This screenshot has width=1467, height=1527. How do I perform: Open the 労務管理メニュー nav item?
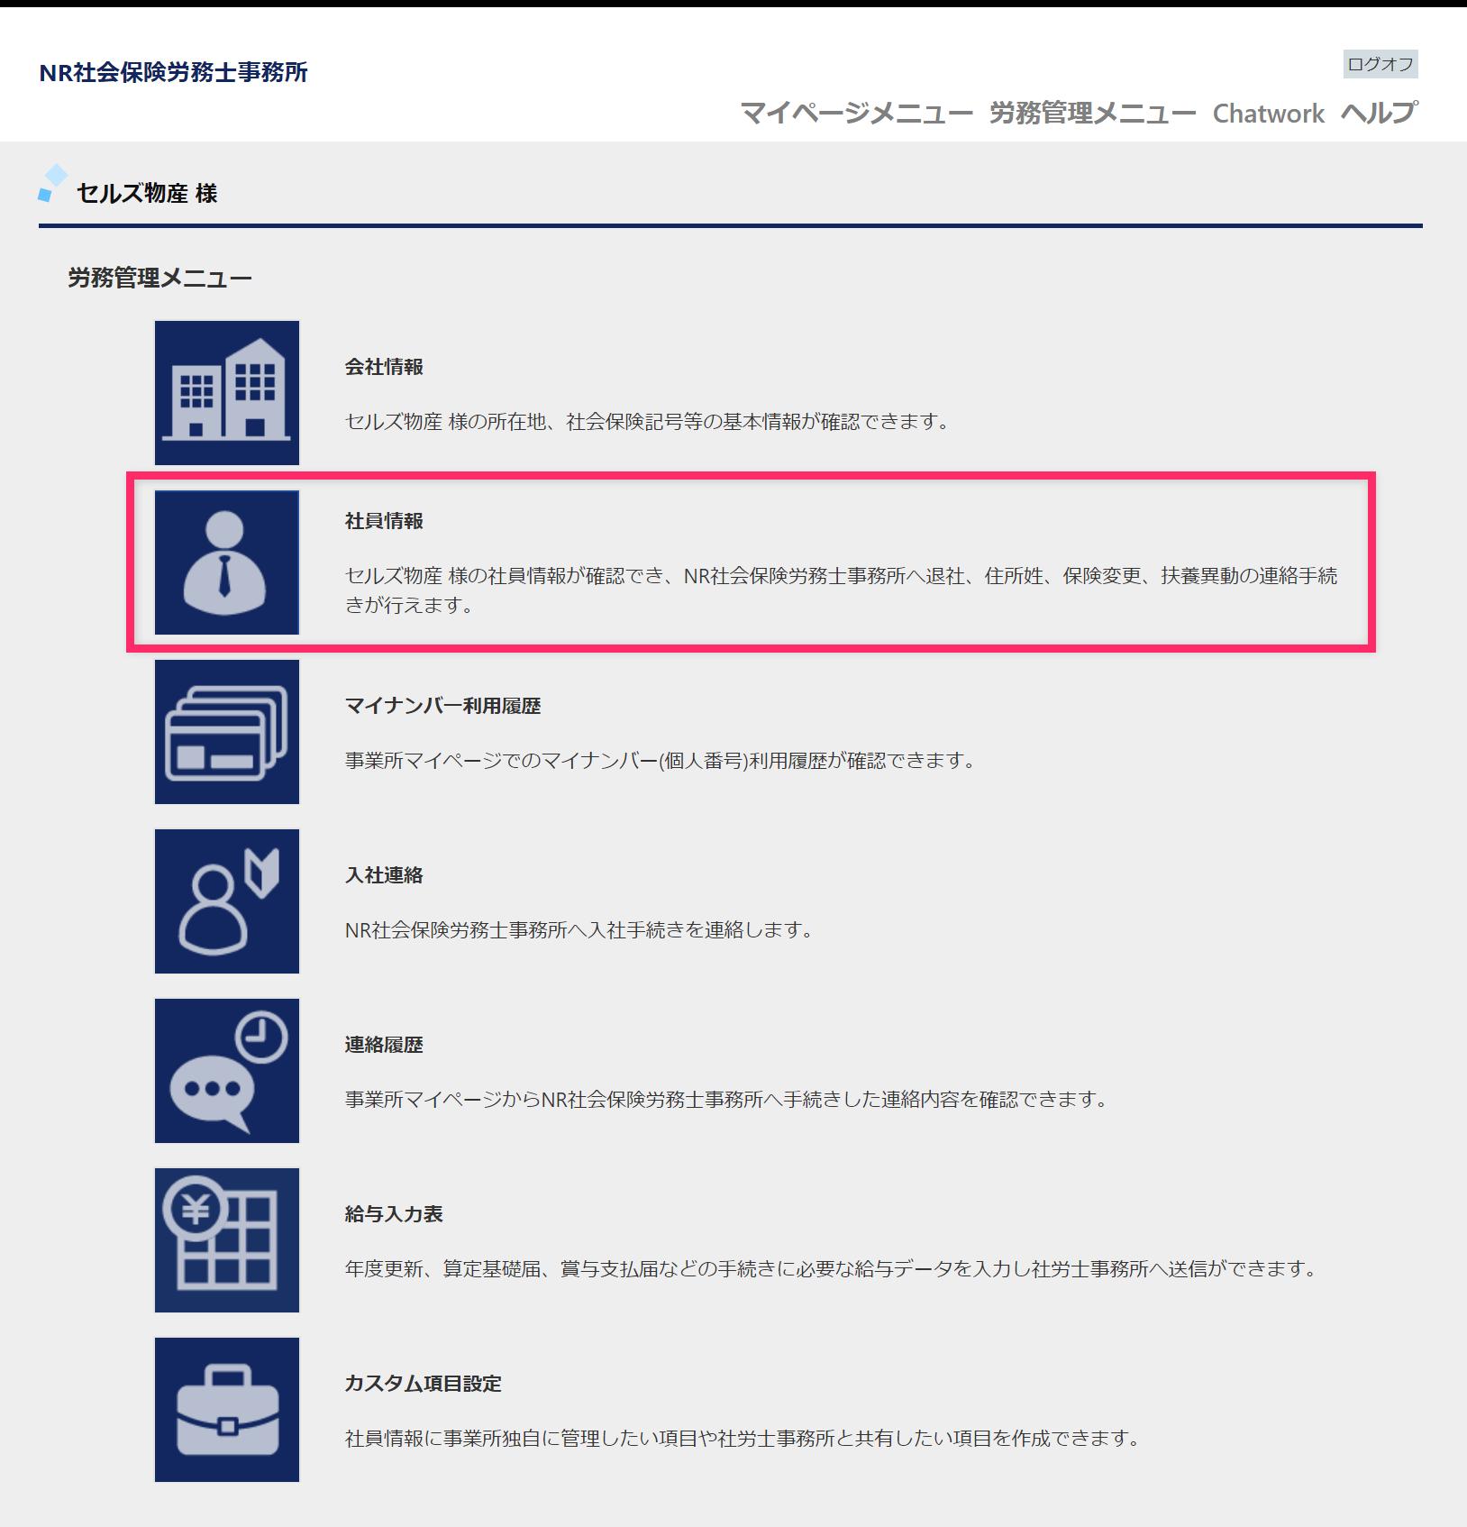click(x=1092, y=114)
